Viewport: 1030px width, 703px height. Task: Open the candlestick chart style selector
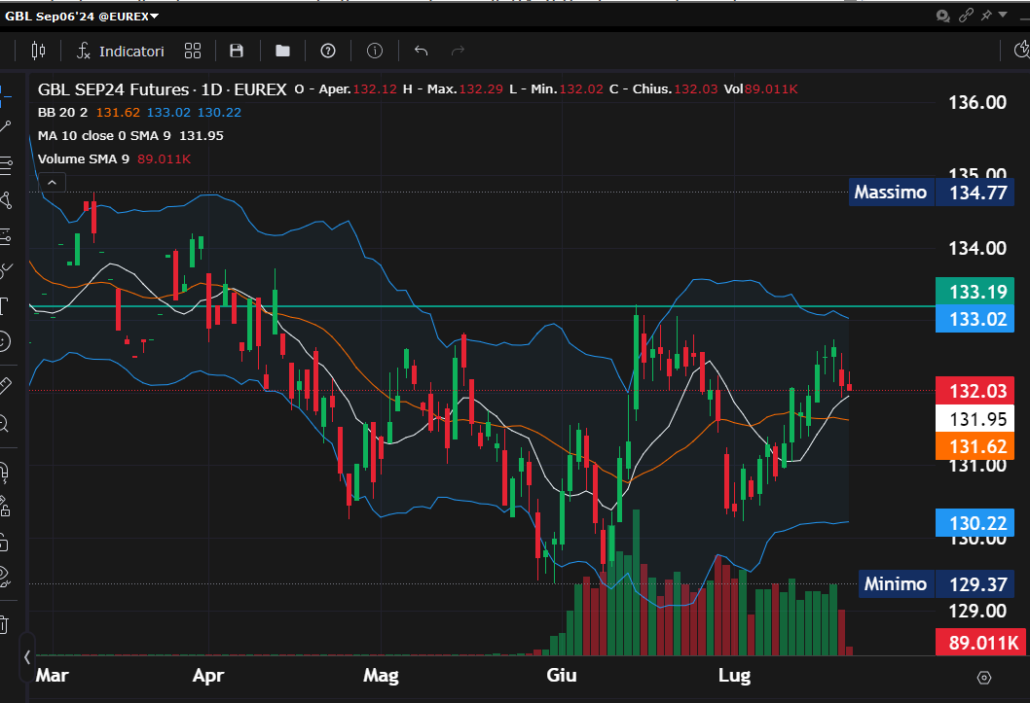[38, 51]
